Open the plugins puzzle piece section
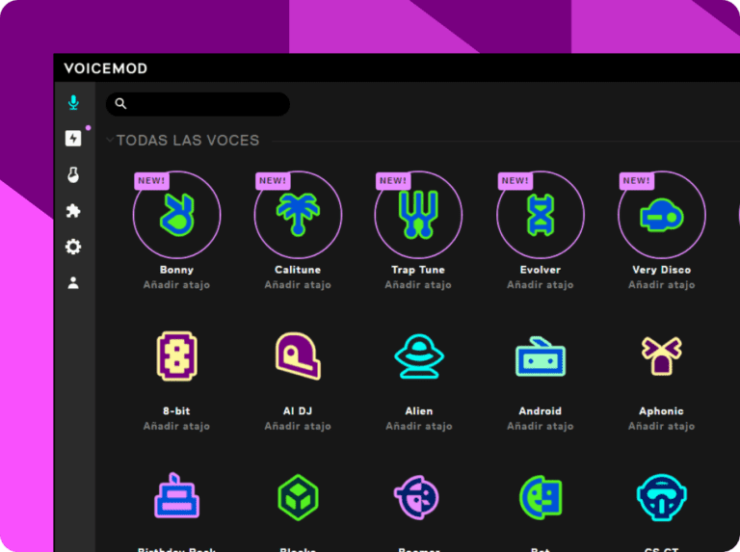Viewport: 740px width, 552px height. click(x=73, y=211)
